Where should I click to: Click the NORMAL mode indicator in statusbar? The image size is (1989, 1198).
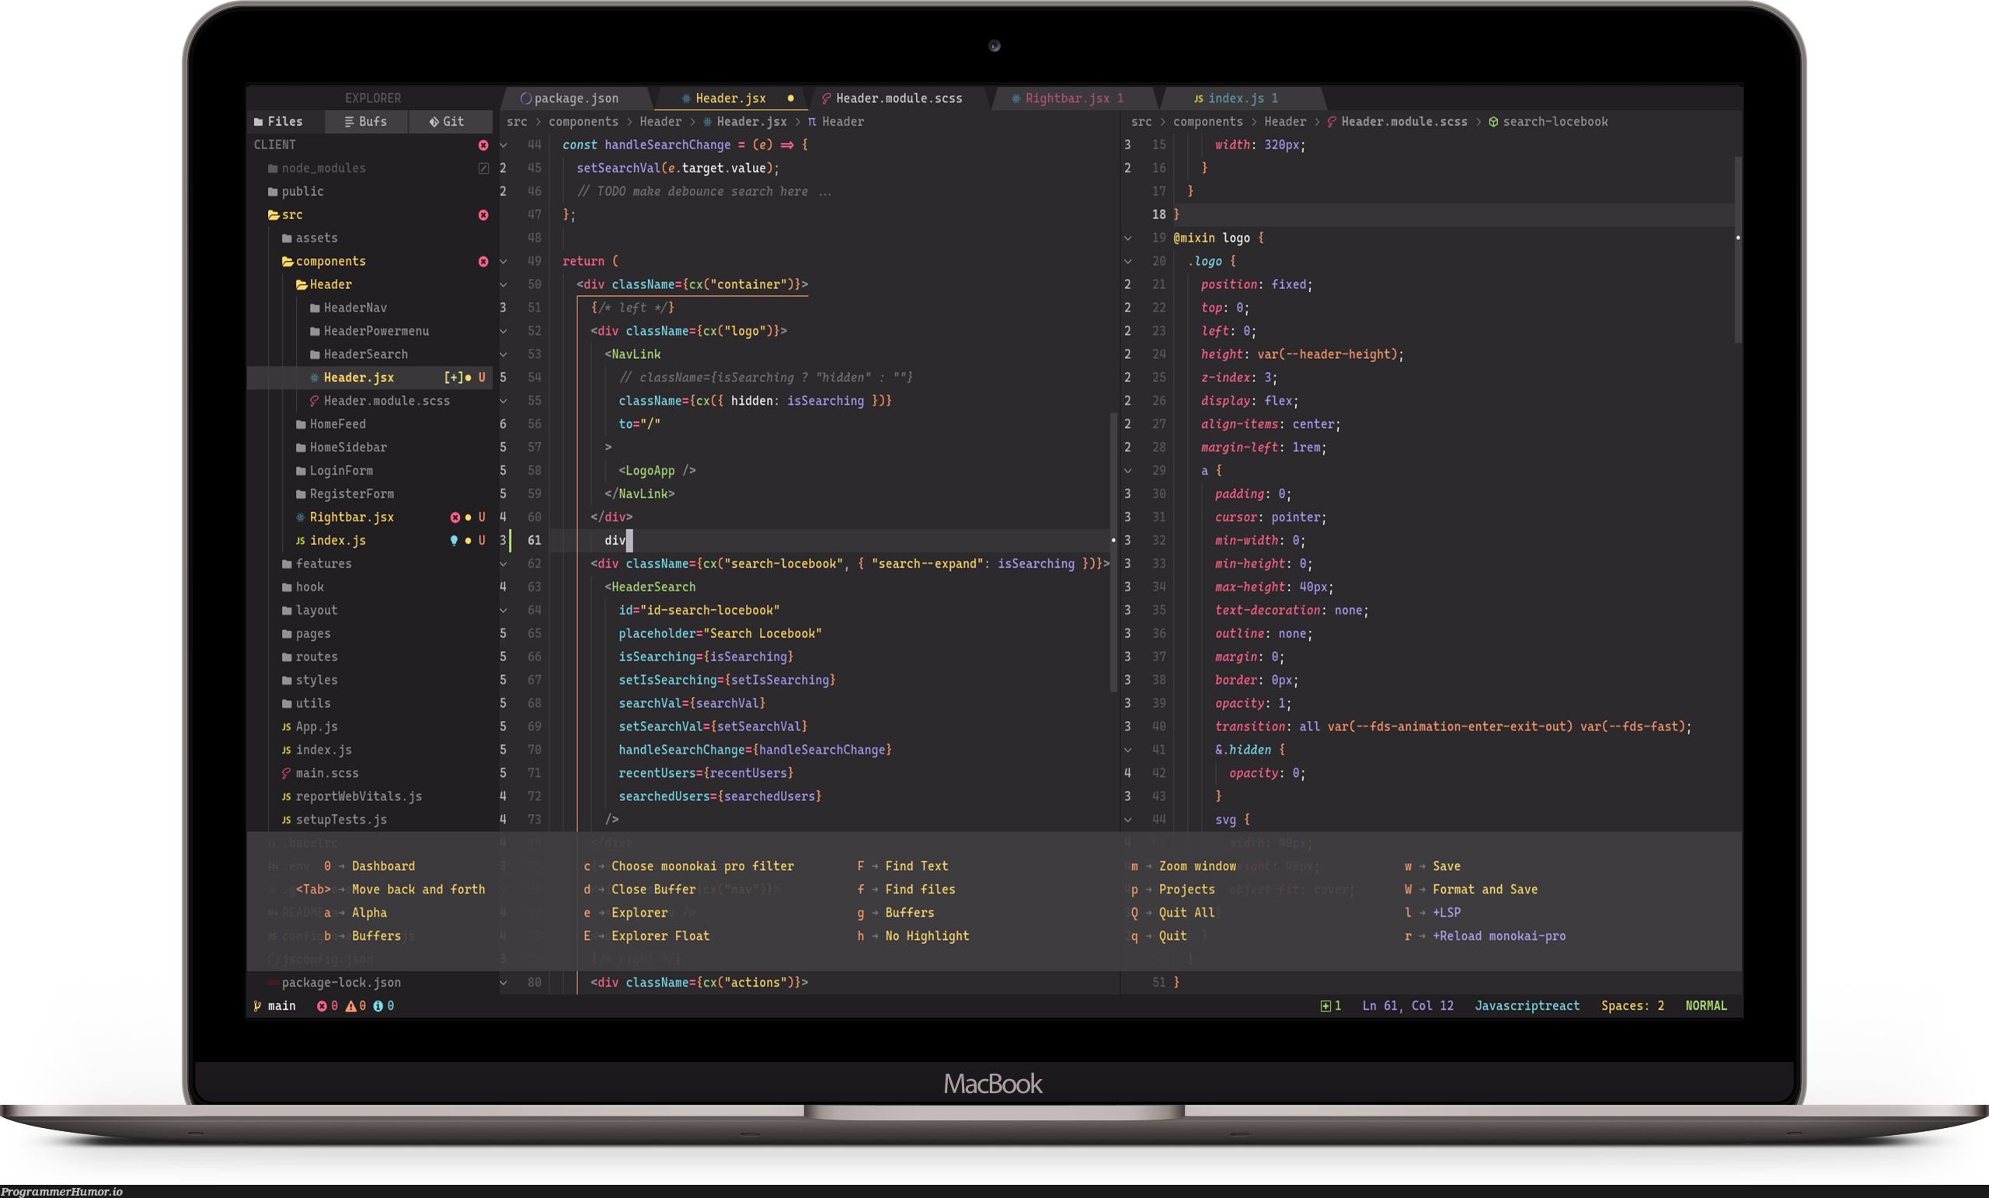pyautogui.click(x=1708, y=1005)
